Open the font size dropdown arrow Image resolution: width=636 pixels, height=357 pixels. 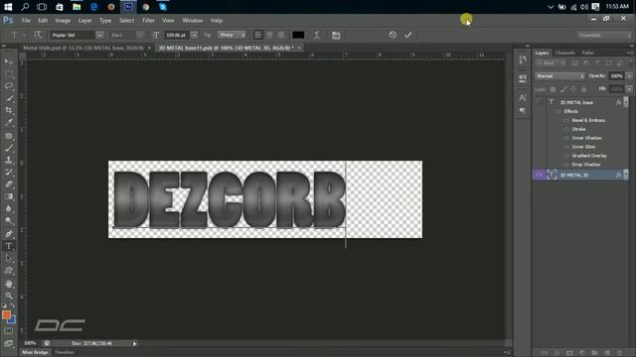[x=195, y=36]
